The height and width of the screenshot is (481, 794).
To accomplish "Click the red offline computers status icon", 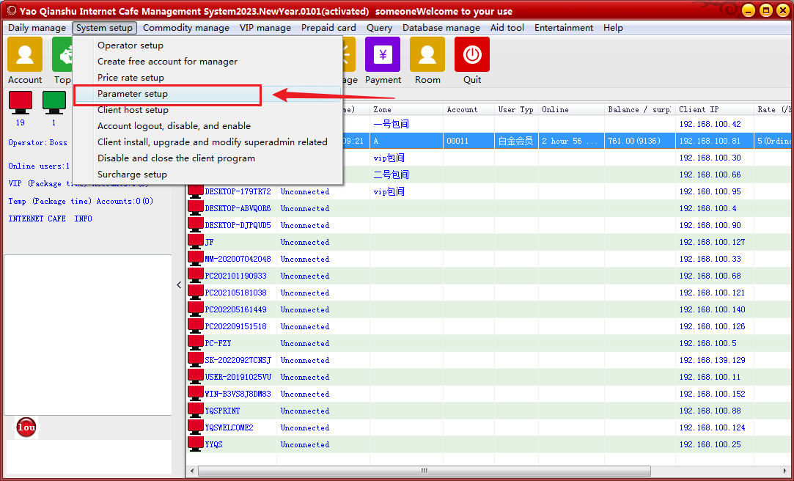I will [x=20, y=101].
